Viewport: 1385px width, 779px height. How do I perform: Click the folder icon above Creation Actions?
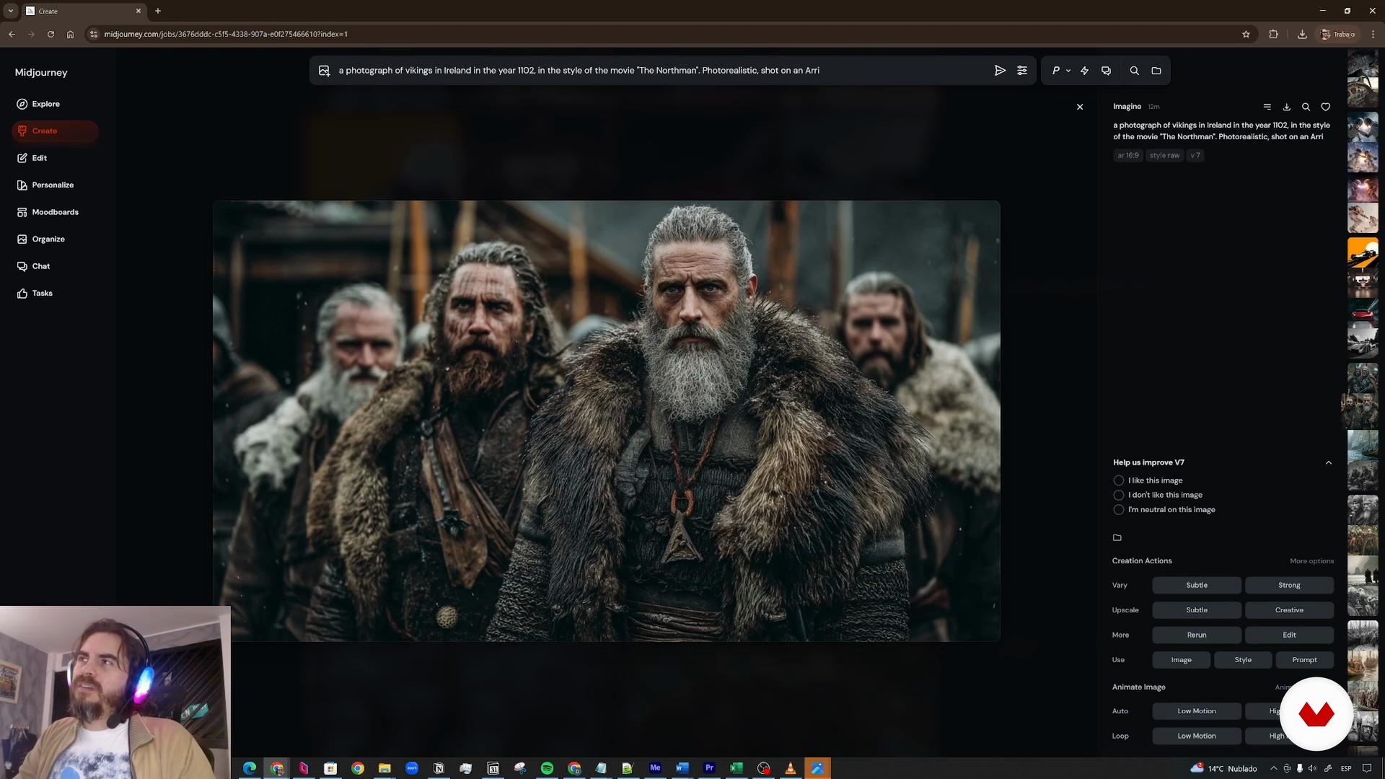(1117, 537)
